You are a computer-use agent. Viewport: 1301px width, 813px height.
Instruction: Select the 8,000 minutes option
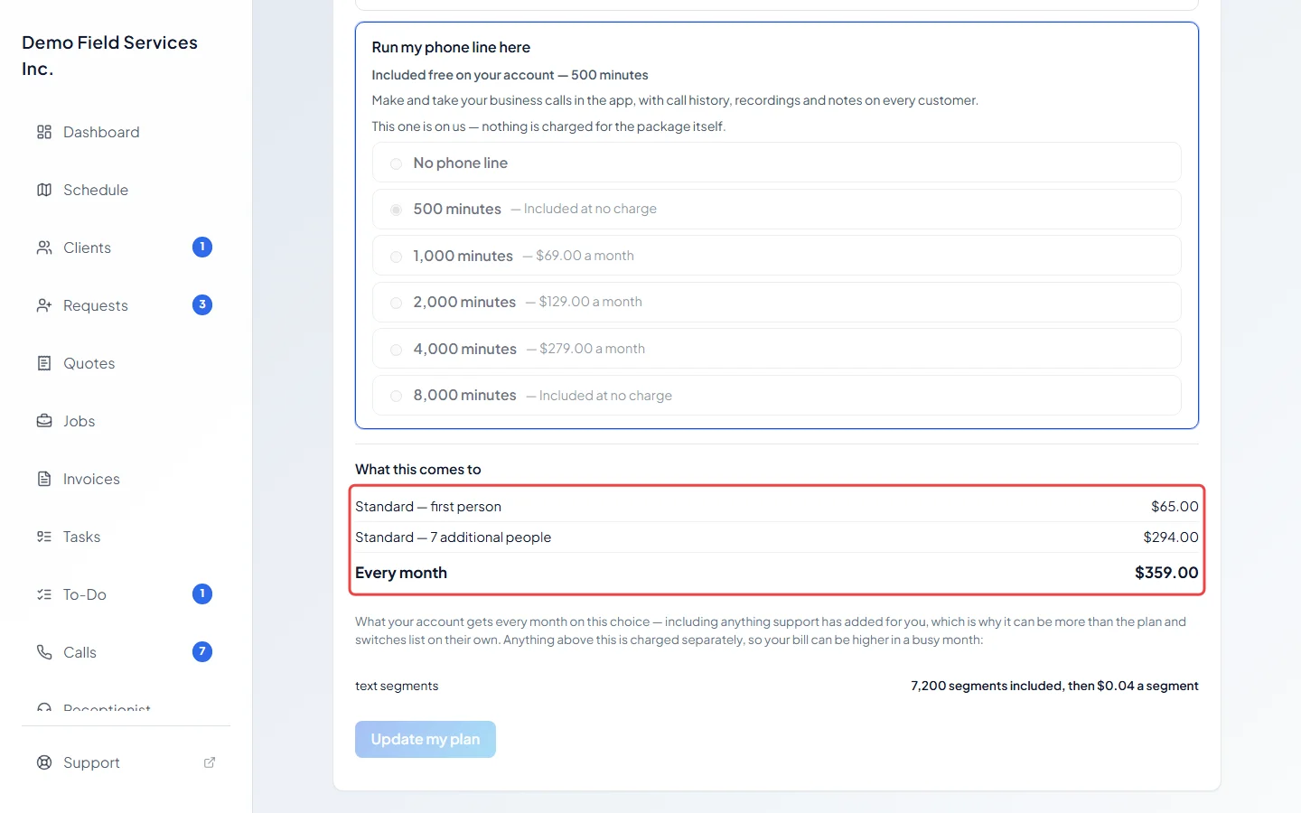point(776,396)
